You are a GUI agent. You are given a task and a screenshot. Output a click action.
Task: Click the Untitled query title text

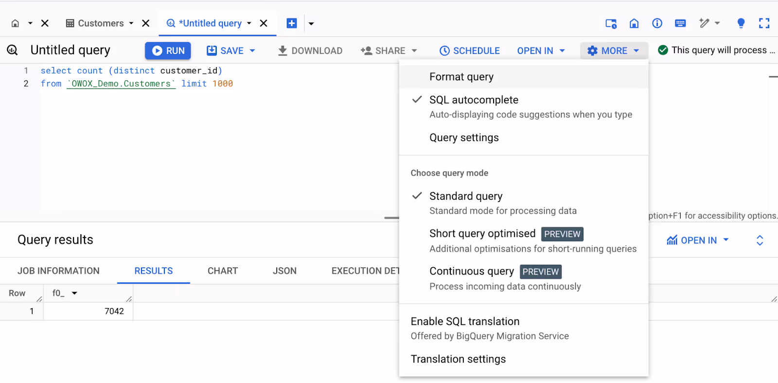click(x=71, y=50)
